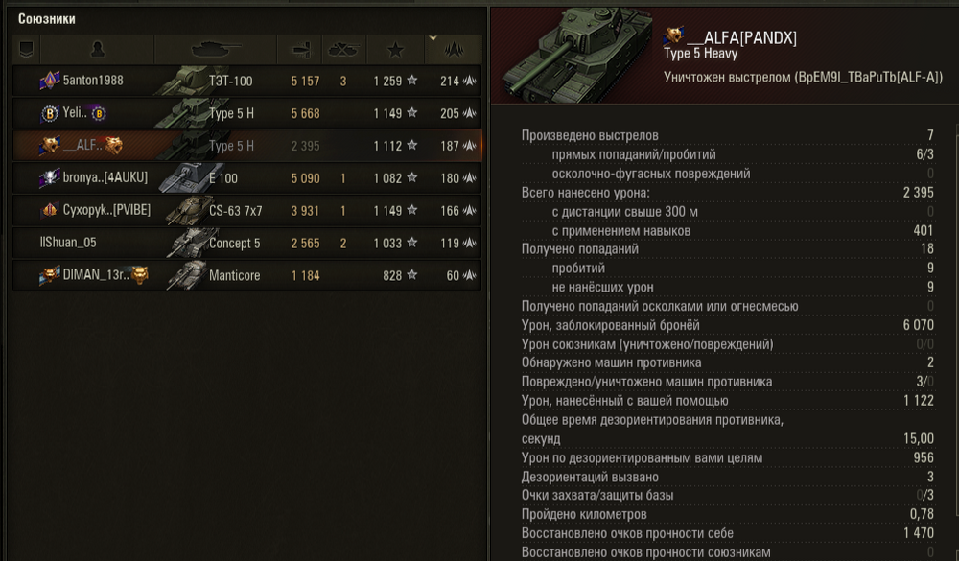
Task: Sort by damage dealt gun icon
Action: [300, 50]
